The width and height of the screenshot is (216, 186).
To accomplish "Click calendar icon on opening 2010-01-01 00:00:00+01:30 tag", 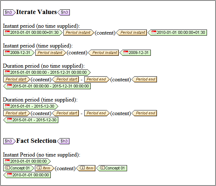I will (7, 32).
